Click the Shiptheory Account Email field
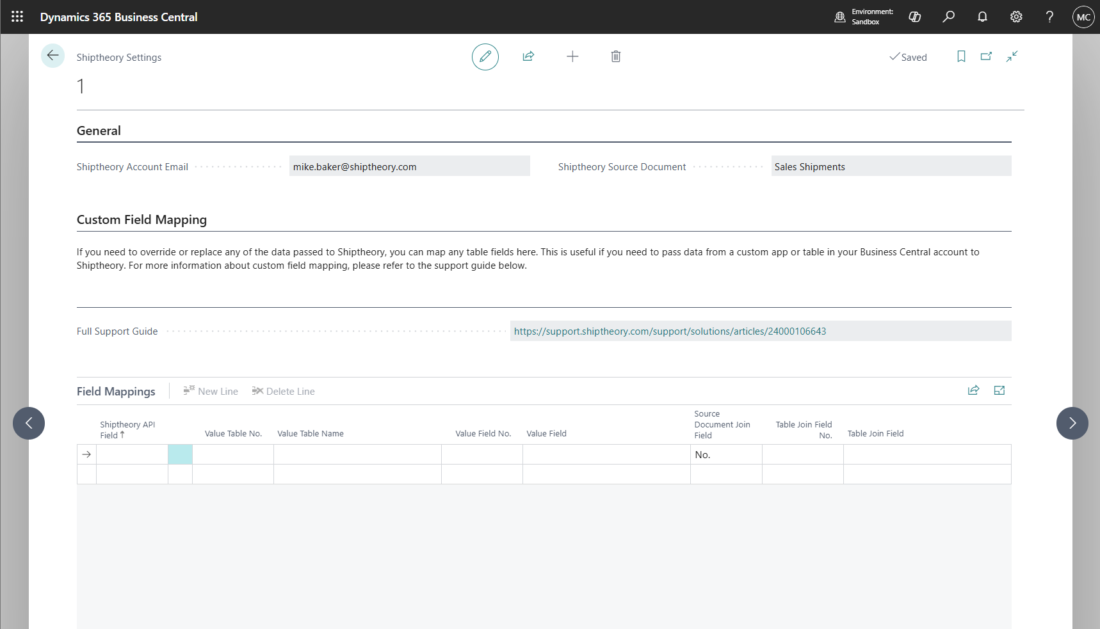Image resolution: width=1100 pixels, height=629 pixels. pyautogui.click(x=410, y=166)
